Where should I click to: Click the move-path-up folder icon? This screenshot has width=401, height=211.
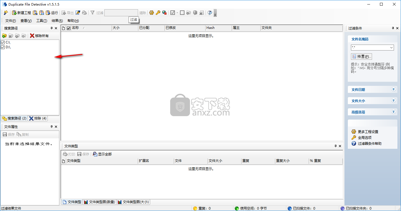(x=17, y=36)
